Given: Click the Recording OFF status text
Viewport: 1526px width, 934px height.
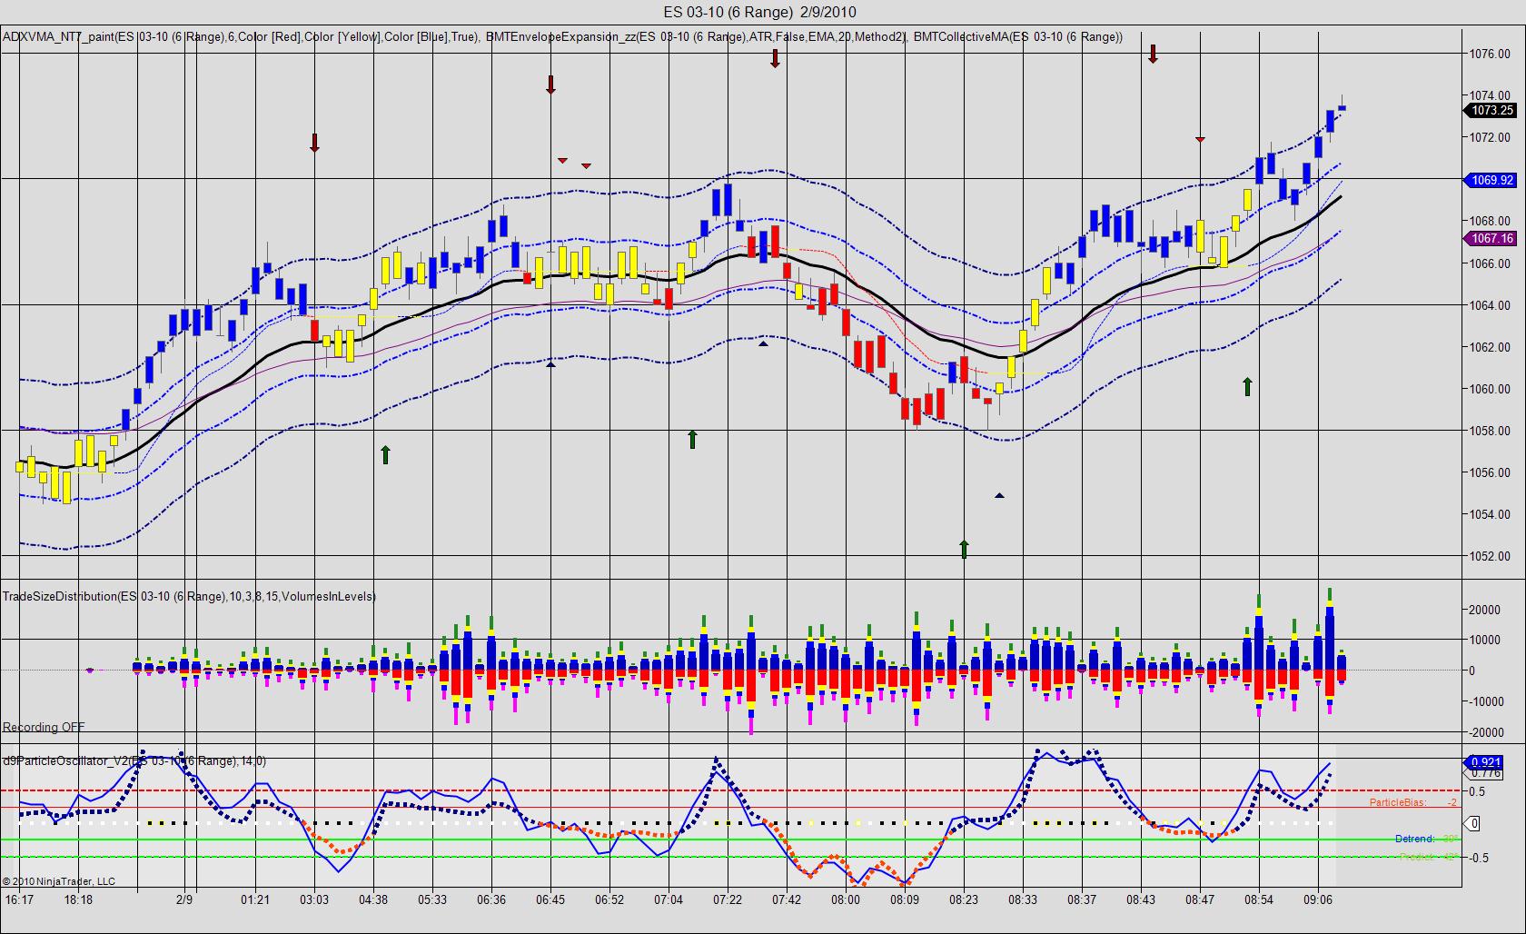Looking at the screenshot, I should (44, 727).
